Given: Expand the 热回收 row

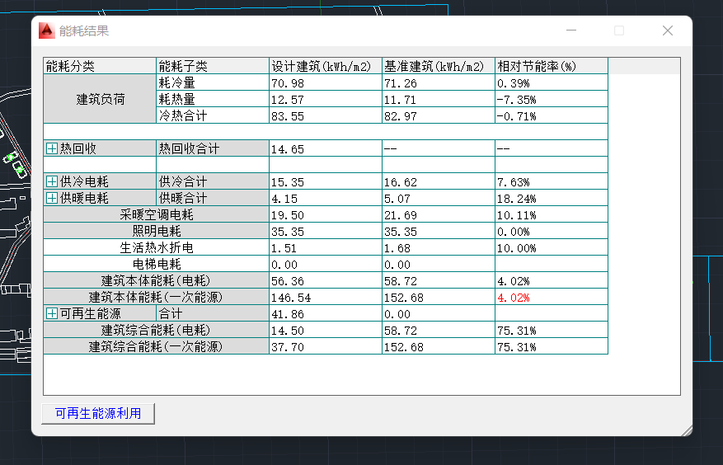Looking at the screenshot, I should pos(51,148).
